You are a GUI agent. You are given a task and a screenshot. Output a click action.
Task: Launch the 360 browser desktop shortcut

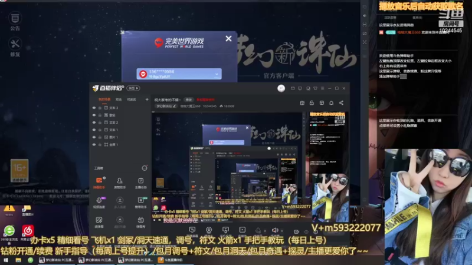(9, 234)
